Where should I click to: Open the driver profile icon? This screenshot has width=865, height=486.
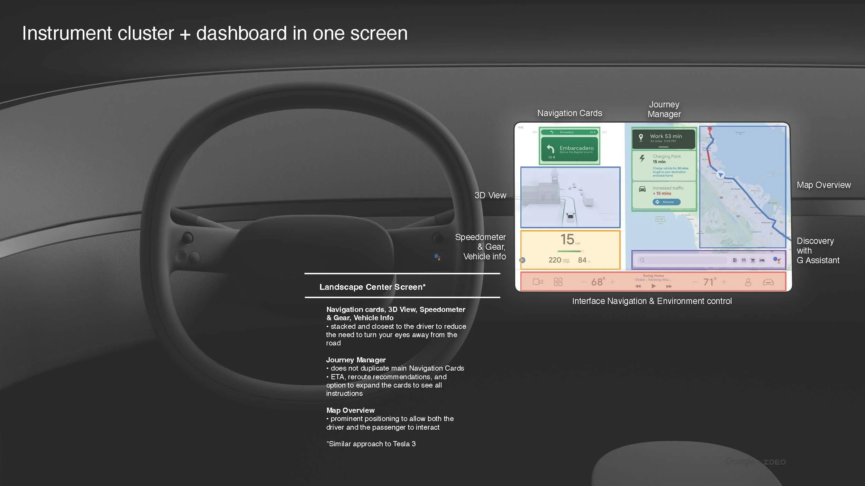(x=748, y=282)
